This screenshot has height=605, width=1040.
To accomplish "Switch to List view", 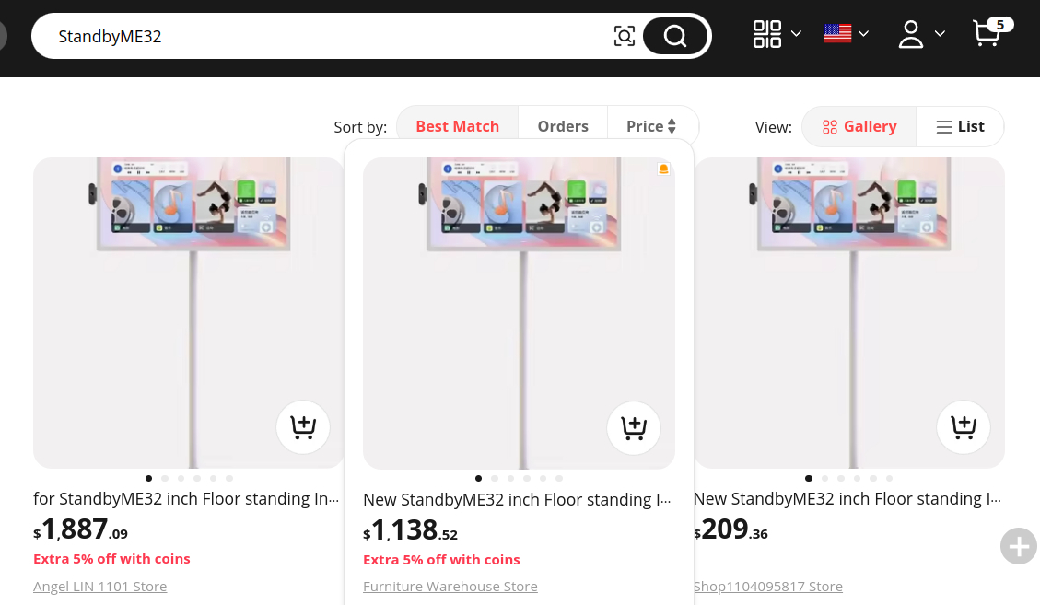I will (x=960, y=127).
